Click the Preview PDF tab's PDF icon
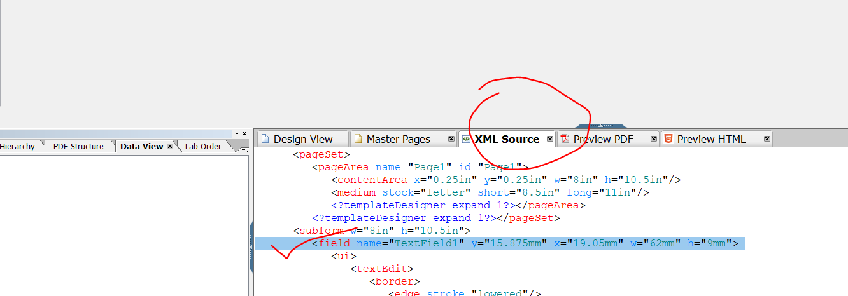The width and height of the screenshot is (848, 296). (x=565, y=139)
